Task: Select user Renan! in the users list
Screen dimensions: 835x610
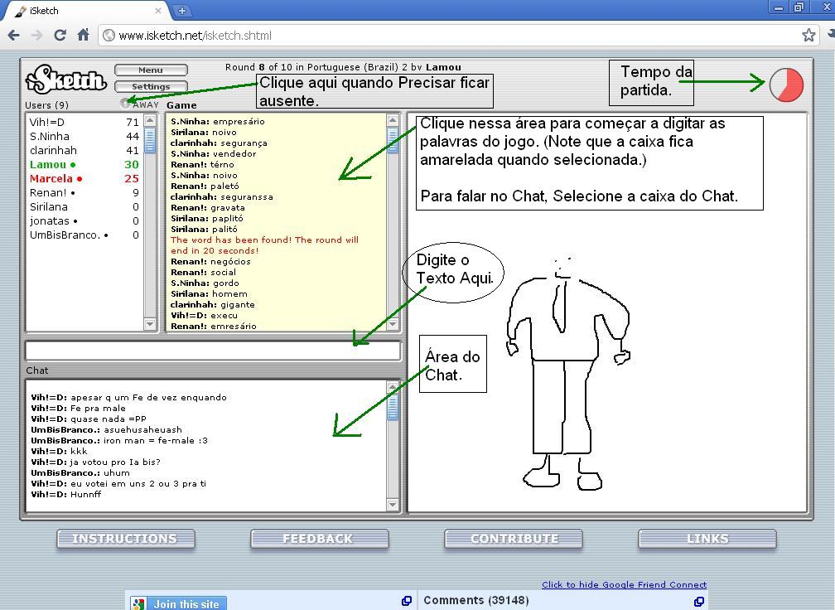Action: tap(84, 193)
